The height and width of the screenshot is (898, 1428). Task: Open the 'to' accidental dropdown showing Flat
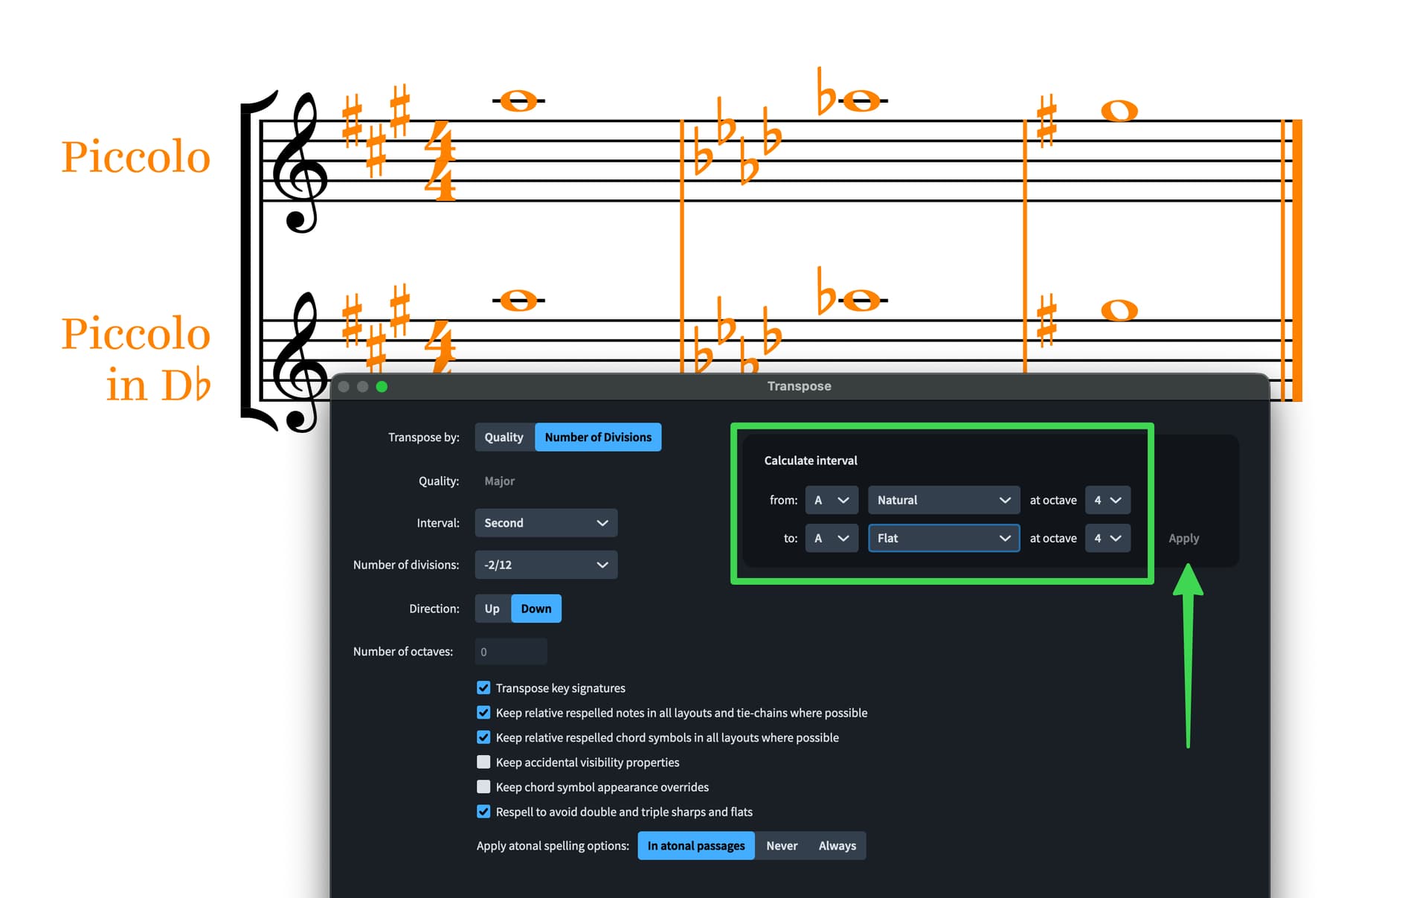[x=943, y=538]
